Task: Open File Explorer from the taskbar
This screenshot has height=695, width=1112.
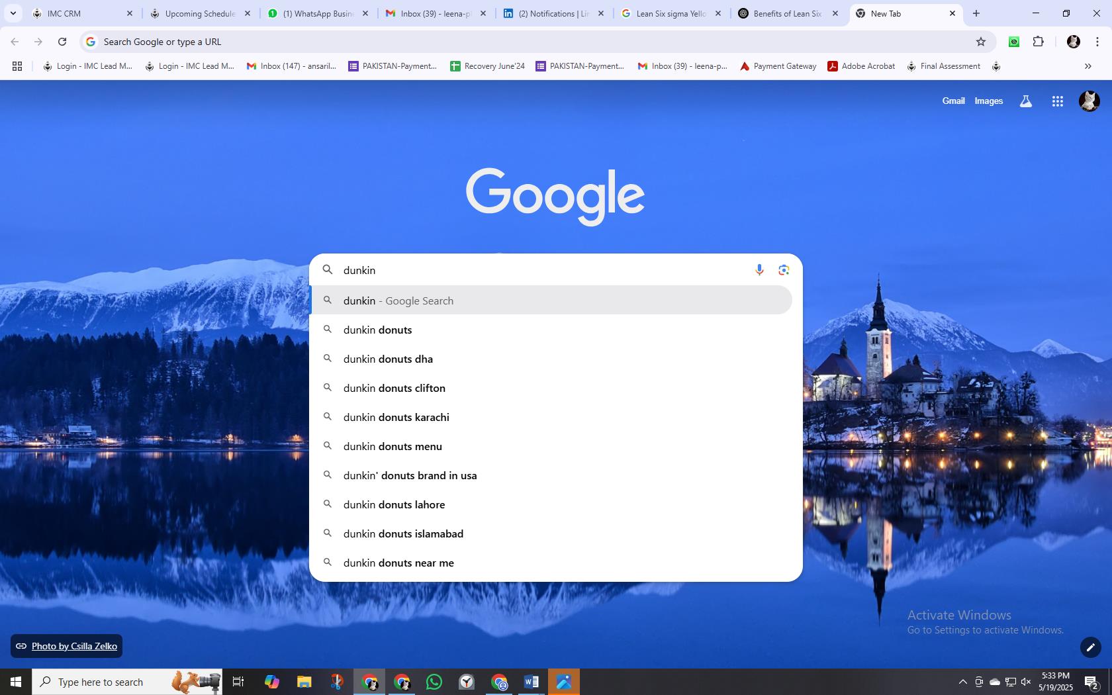Action: tap(304, 682)
